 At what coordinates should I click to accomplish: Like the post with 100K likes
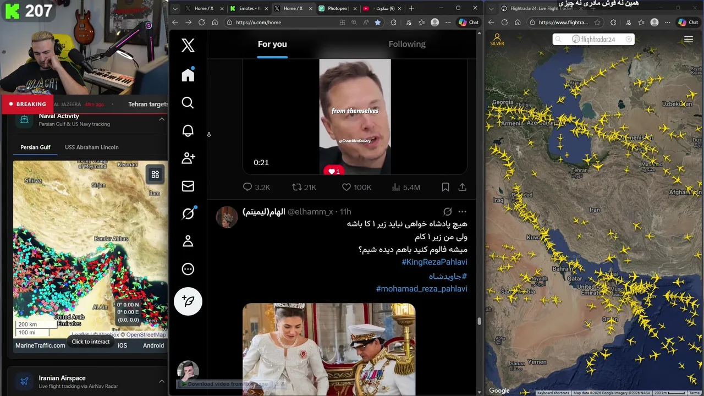click(356, 188)
